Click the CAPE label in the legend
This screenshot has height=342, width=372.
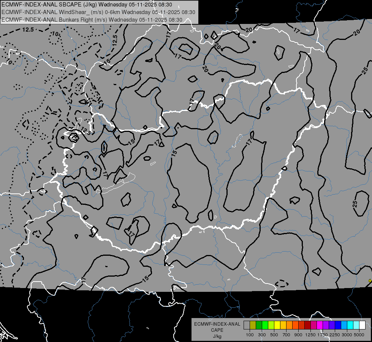click(x=217, y=330)
